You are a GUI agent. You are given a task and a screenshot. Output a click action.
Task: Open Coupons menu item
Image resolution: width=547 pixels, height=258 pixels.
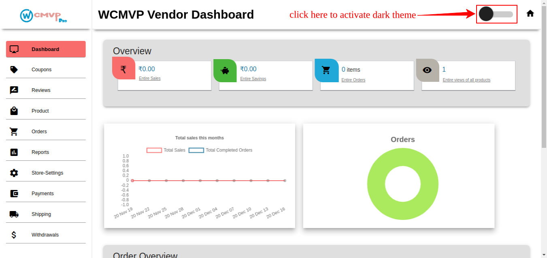[x=46, y=70]
